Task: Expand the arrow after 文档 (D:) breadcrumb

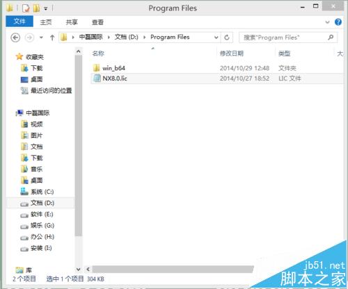Action: [x=144, y=38]
